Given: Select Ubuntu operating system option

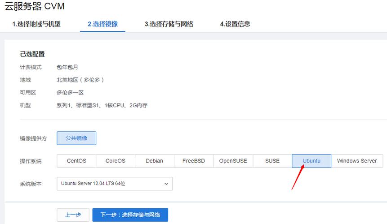Looking at the screenshot, I should (x=311, y=161).
